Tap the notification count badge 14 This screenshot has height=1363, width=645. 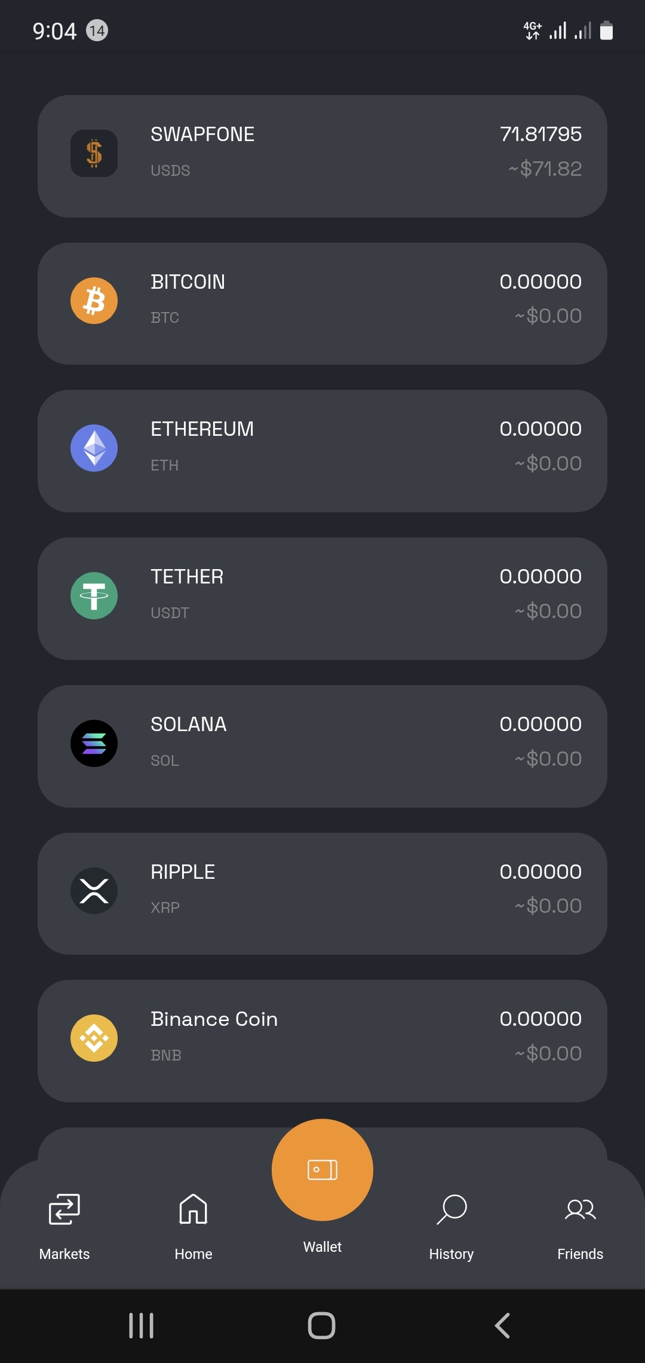point(97,30)
